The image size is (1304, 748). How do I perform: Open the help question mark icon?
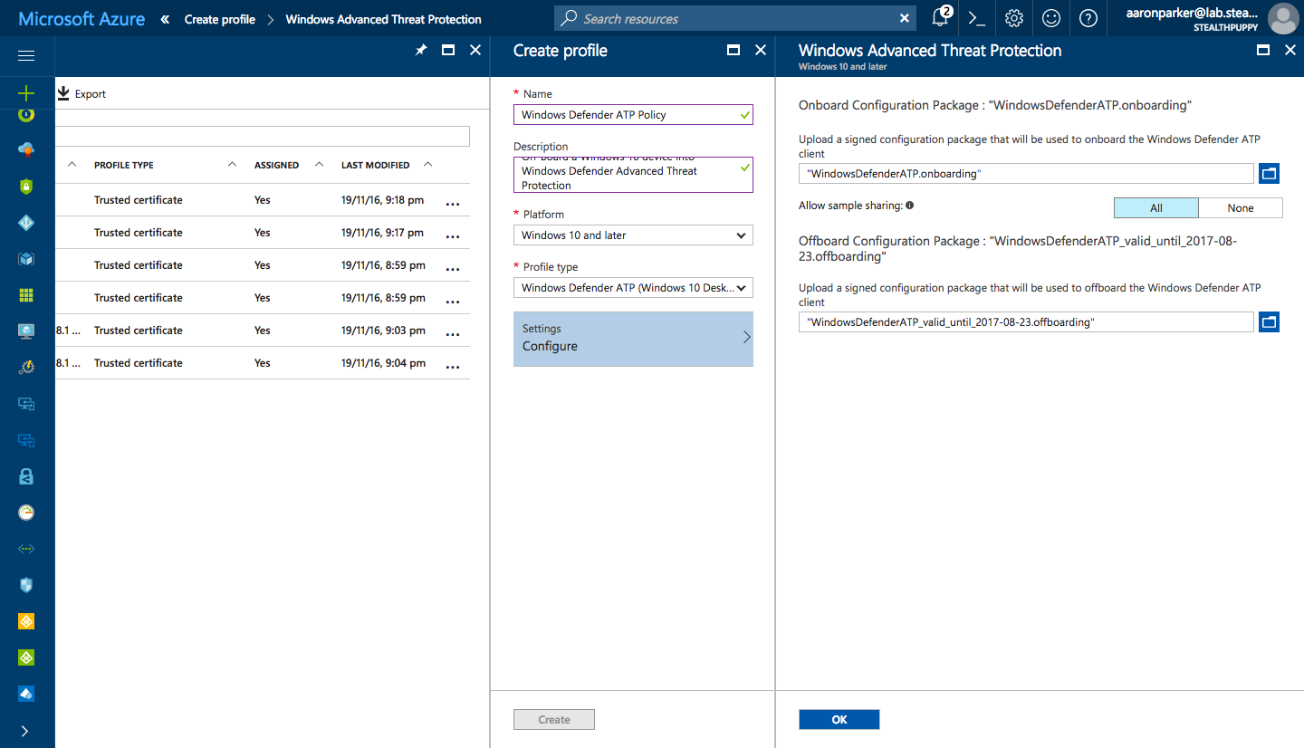click(x=1088, y=18)
